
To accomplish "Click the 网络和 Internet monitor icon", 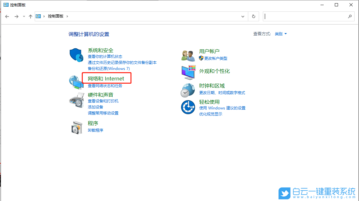I will (75, 82).
